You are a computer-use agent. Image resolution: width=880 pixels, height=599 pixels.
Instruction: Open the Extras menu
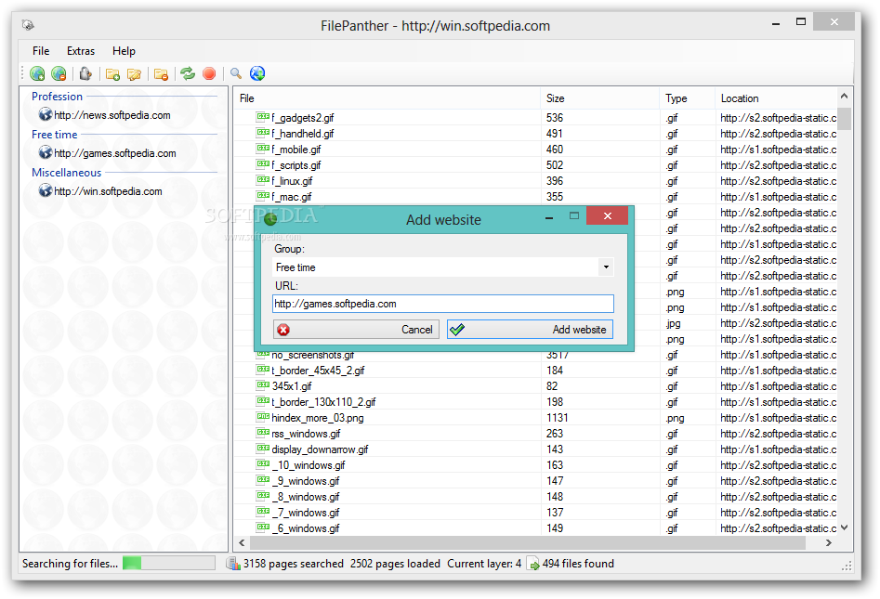pos(81,51)
